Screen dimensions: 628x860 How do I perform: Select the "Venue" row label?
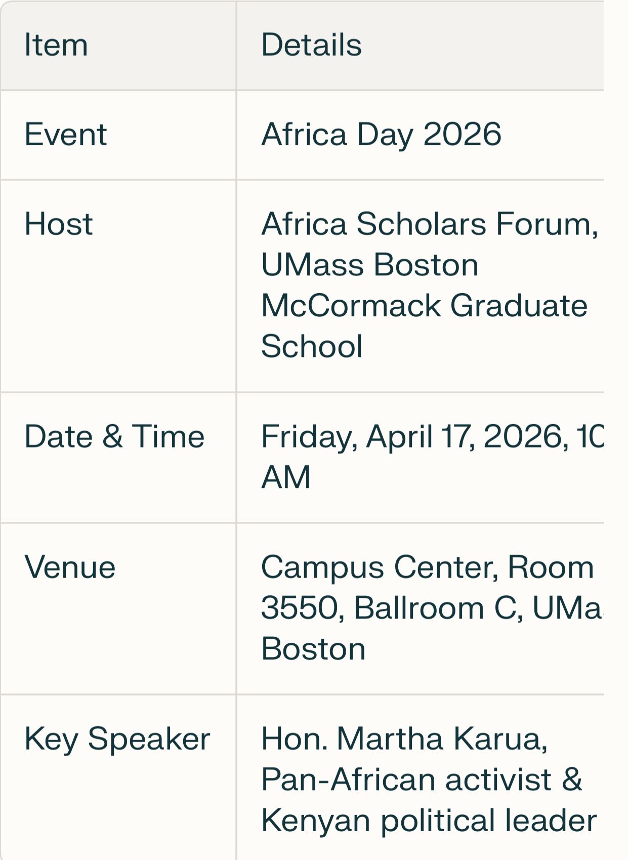[x=70, y=567]
